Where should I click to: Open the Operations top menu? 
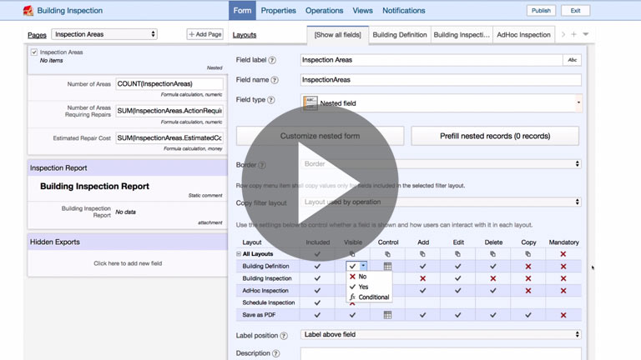(324, 11)
